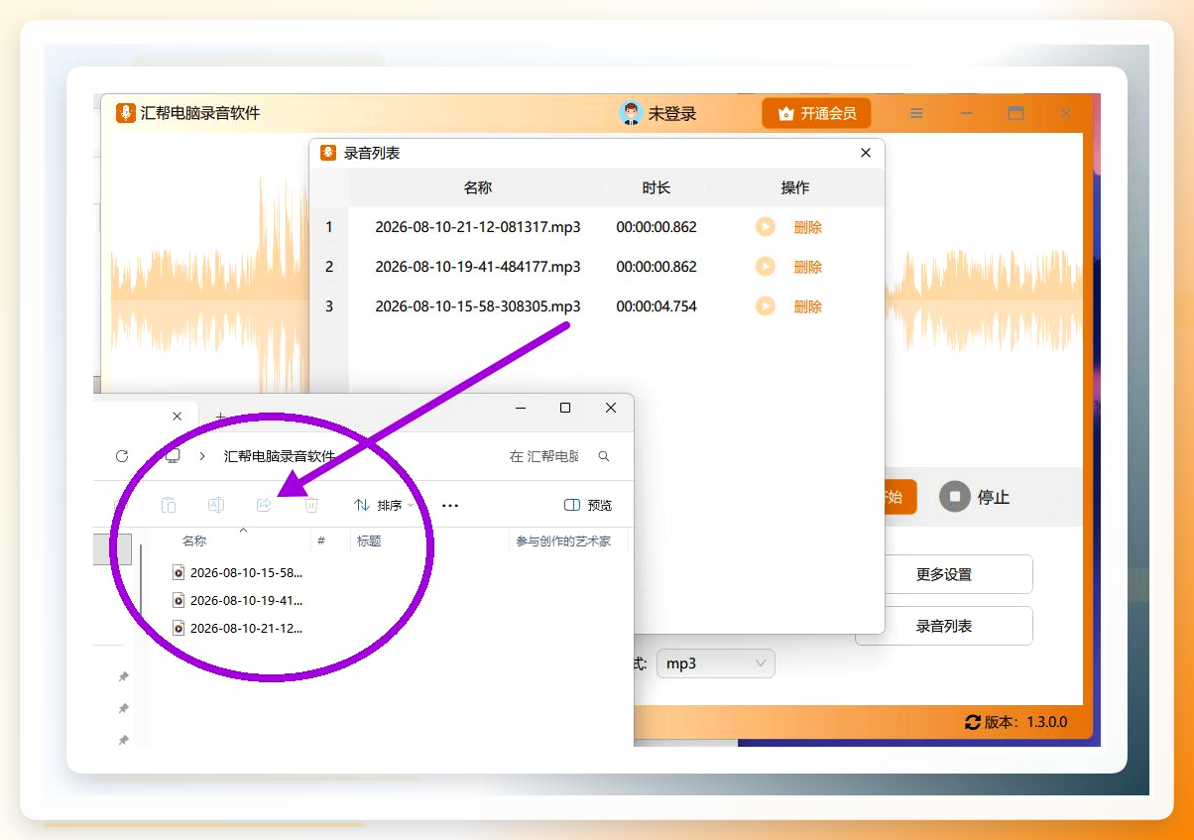Open the mp3 format dropdown
The width and height of the screenshot is (1194, 840).
(715, 663)
